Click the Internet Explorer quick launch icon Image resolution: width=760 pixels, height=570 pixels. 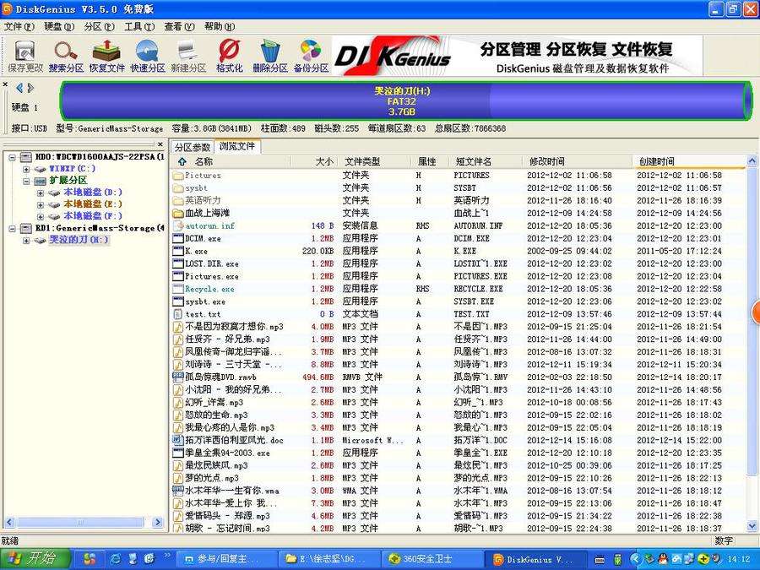pyautogui.click(x=115, y=559)
